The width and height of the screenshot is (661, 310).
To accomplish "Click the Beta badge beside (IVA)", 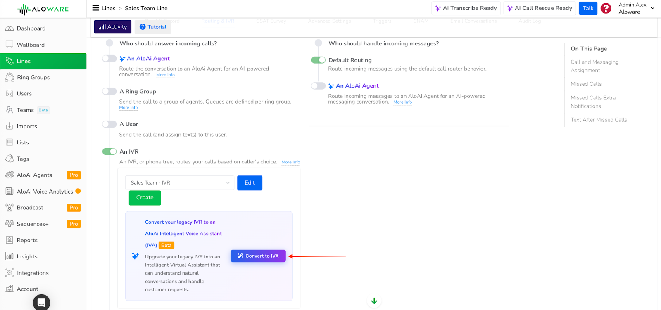I will [166, 245].
